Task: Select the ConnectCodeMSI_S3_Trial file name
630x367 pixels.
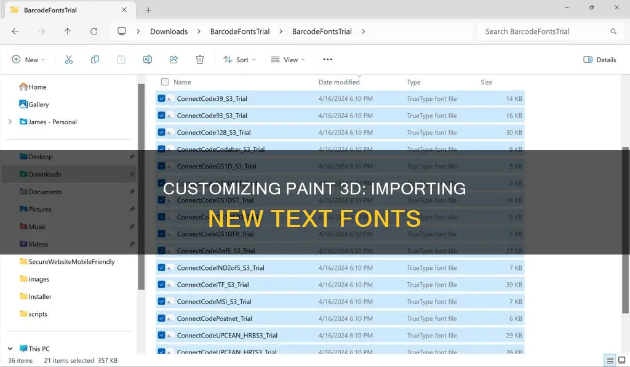Action: [214, 302]
